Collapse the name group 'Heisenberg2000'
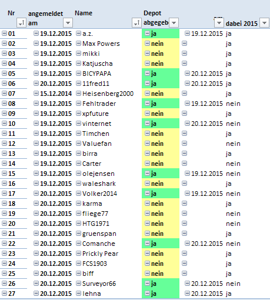This screenshot has height=300, width=270. 78,94
